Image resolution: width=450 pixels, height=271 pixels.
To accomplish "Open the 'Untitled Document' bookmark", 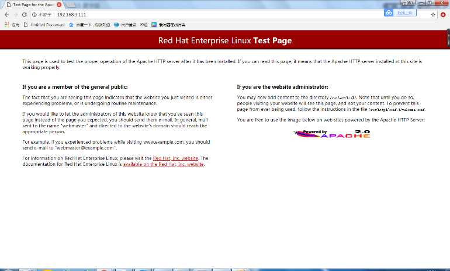I will point(44,25).
